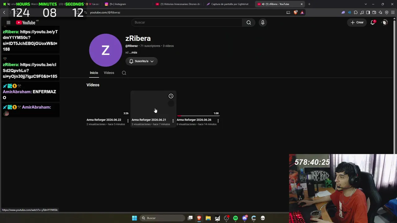Open video title Arma Reforger 2026.06.26
The image size is (397, 223).
[x=194, y=120]
